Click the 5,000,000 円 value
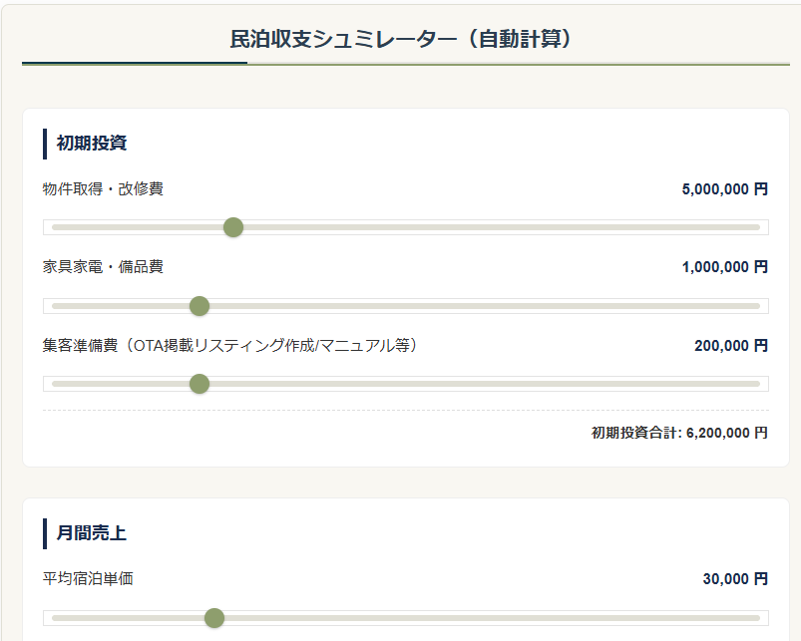This screenshot has width=801, height=641. 724,188
